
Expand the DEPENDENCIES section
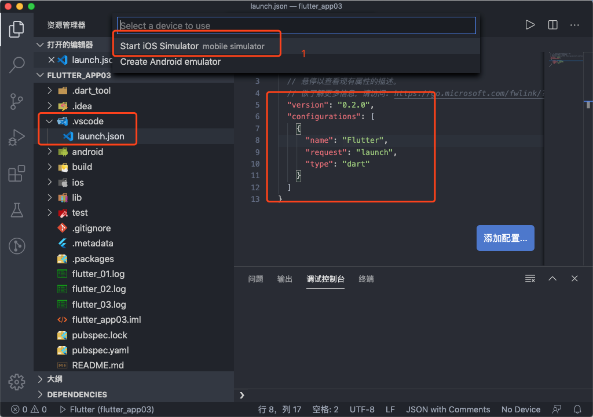click(40, 394)
